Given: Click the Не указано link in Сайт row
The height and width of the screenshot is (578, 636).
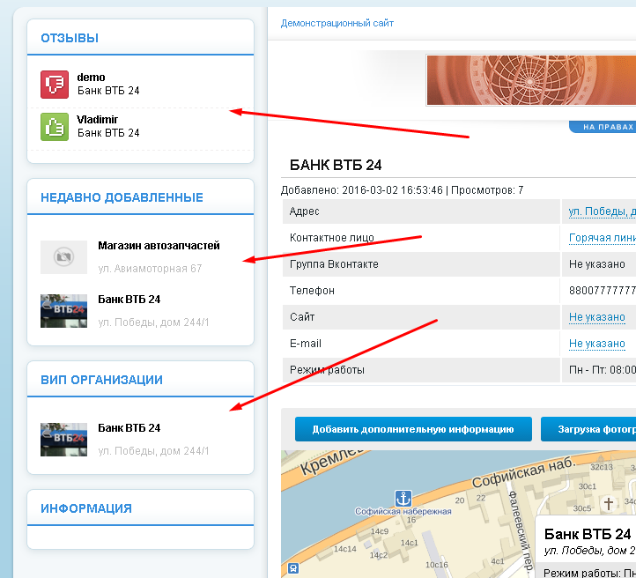Looking at the screenshot, I should 596,317.
